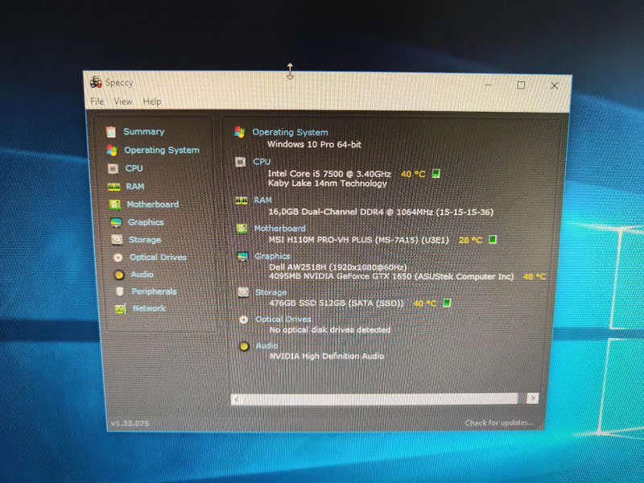This screenshot has height=483, width=644.
Task: Click the horizontal scrollbar thumb
Action: [x=380, y=398]
